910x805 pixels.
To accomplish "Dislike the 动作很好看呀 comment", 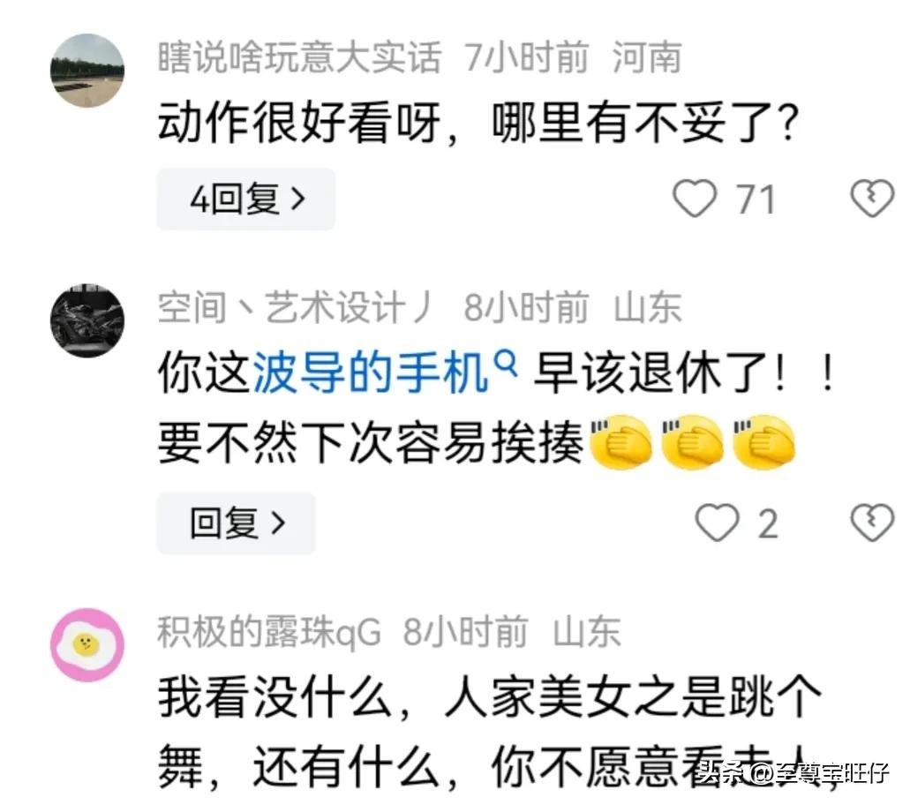I will [x=872, y=199].
